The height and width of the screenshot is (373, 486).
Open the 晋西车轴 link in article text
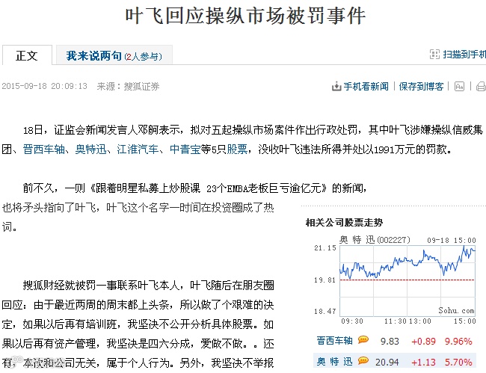(43, 149)
